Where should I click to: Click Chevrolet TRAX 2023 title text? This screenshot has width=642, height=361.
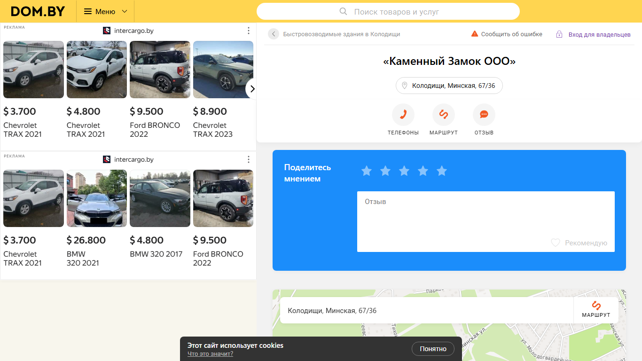tap(213, 130)
